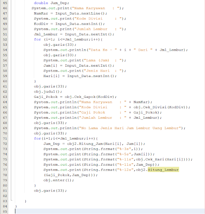Image resolution: width=205 pixels, height=214 pixels.
Task: Click 'obj.garis(33);' on line 61
Action: click(x=50, y=86)
